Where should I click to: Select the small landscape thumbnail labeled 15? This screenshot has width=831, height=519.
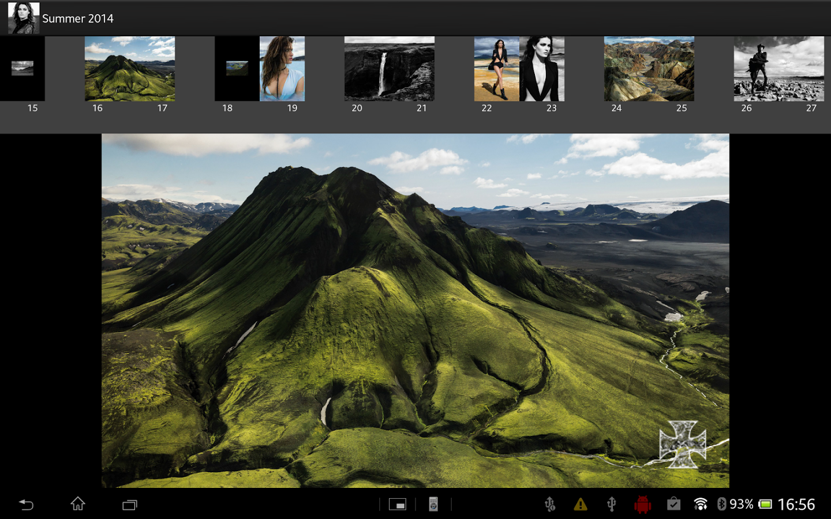pyautogui.click(x=23, y=69)
